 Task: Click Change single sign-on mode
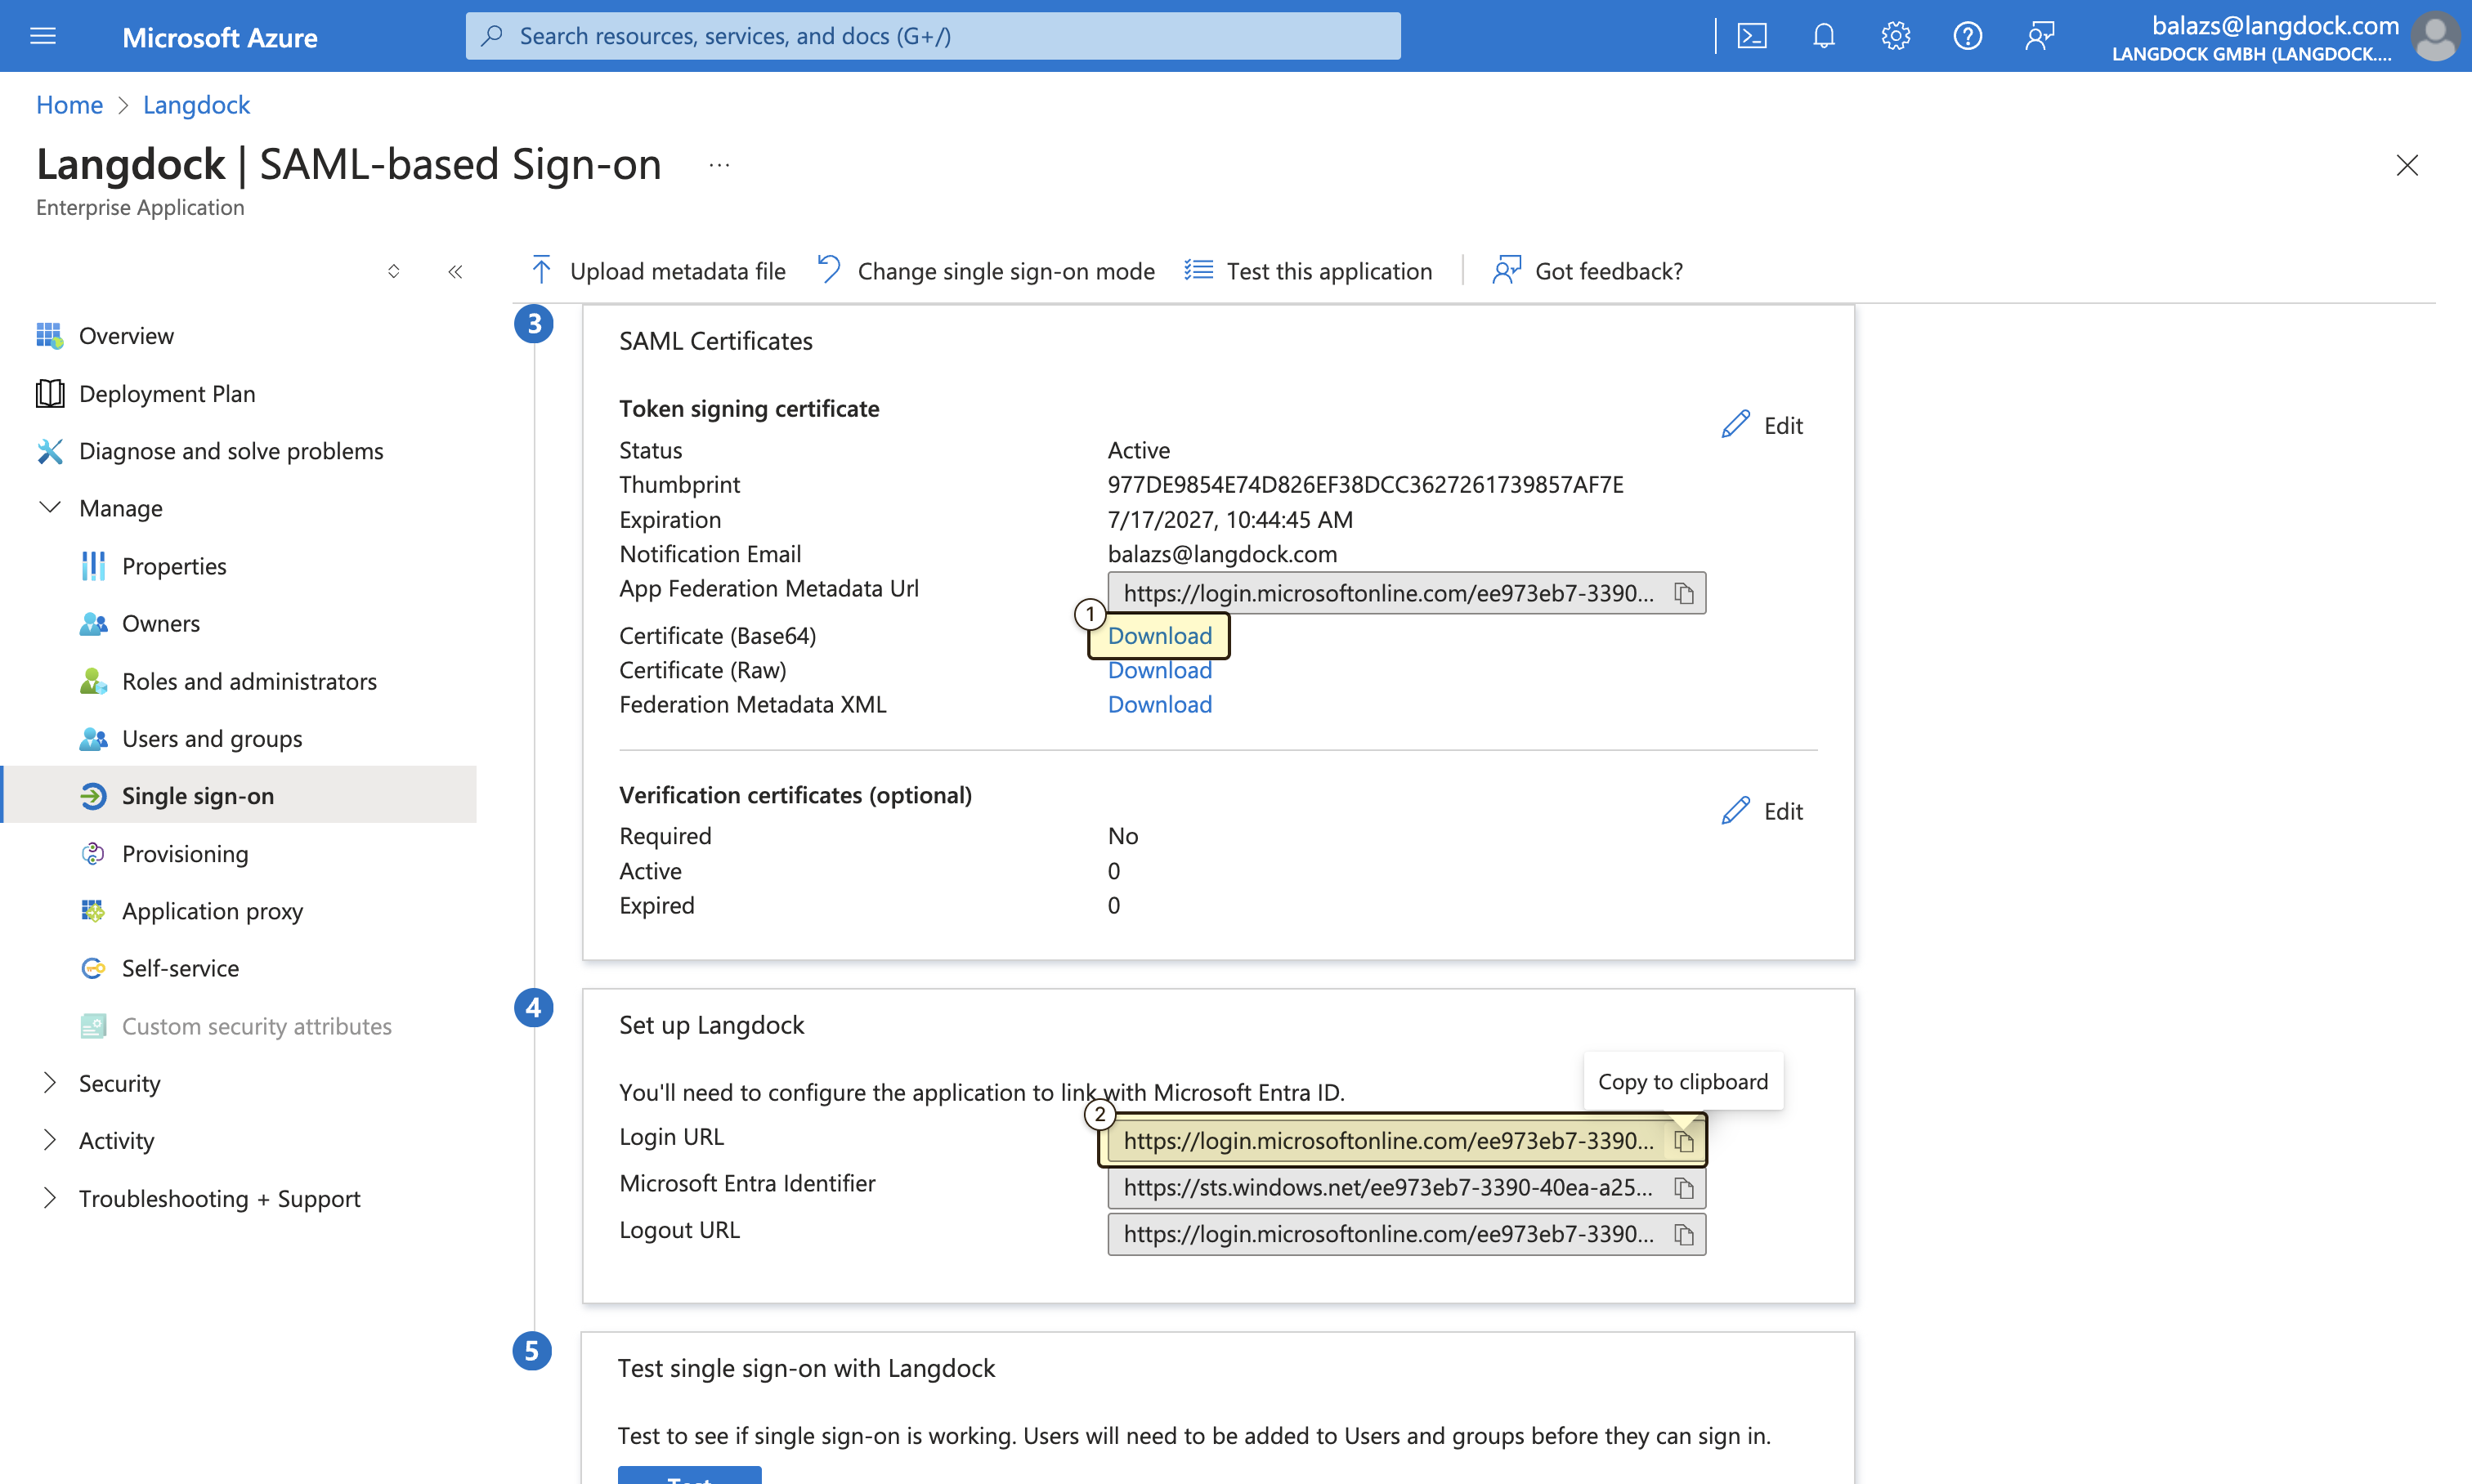[987, 271]
